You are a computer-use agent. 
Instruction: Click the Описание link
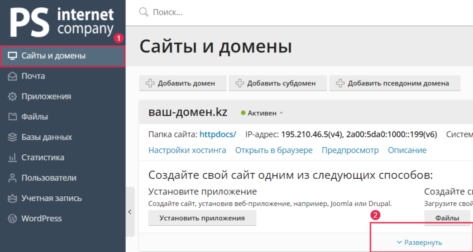coord(407,150)
